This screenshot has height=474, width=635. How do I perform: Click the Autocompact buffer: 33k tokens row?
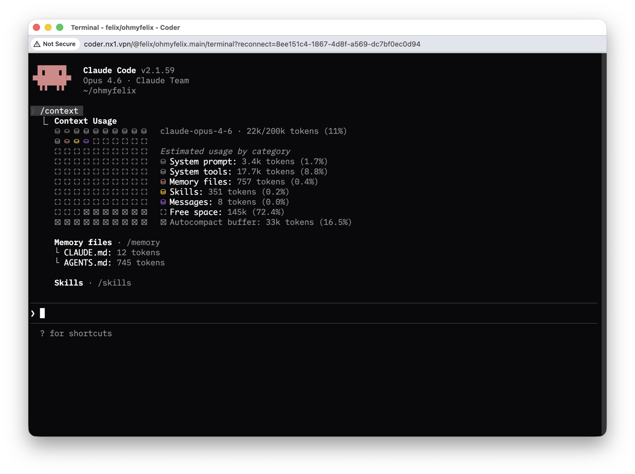point(256,222)
